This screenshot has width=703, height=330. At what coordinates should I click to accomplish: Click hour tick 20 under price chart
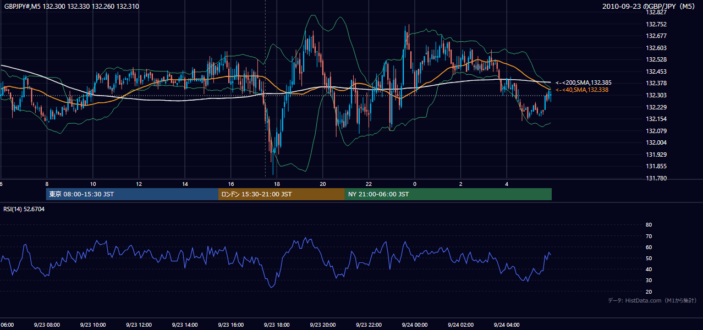click(323, 184)
